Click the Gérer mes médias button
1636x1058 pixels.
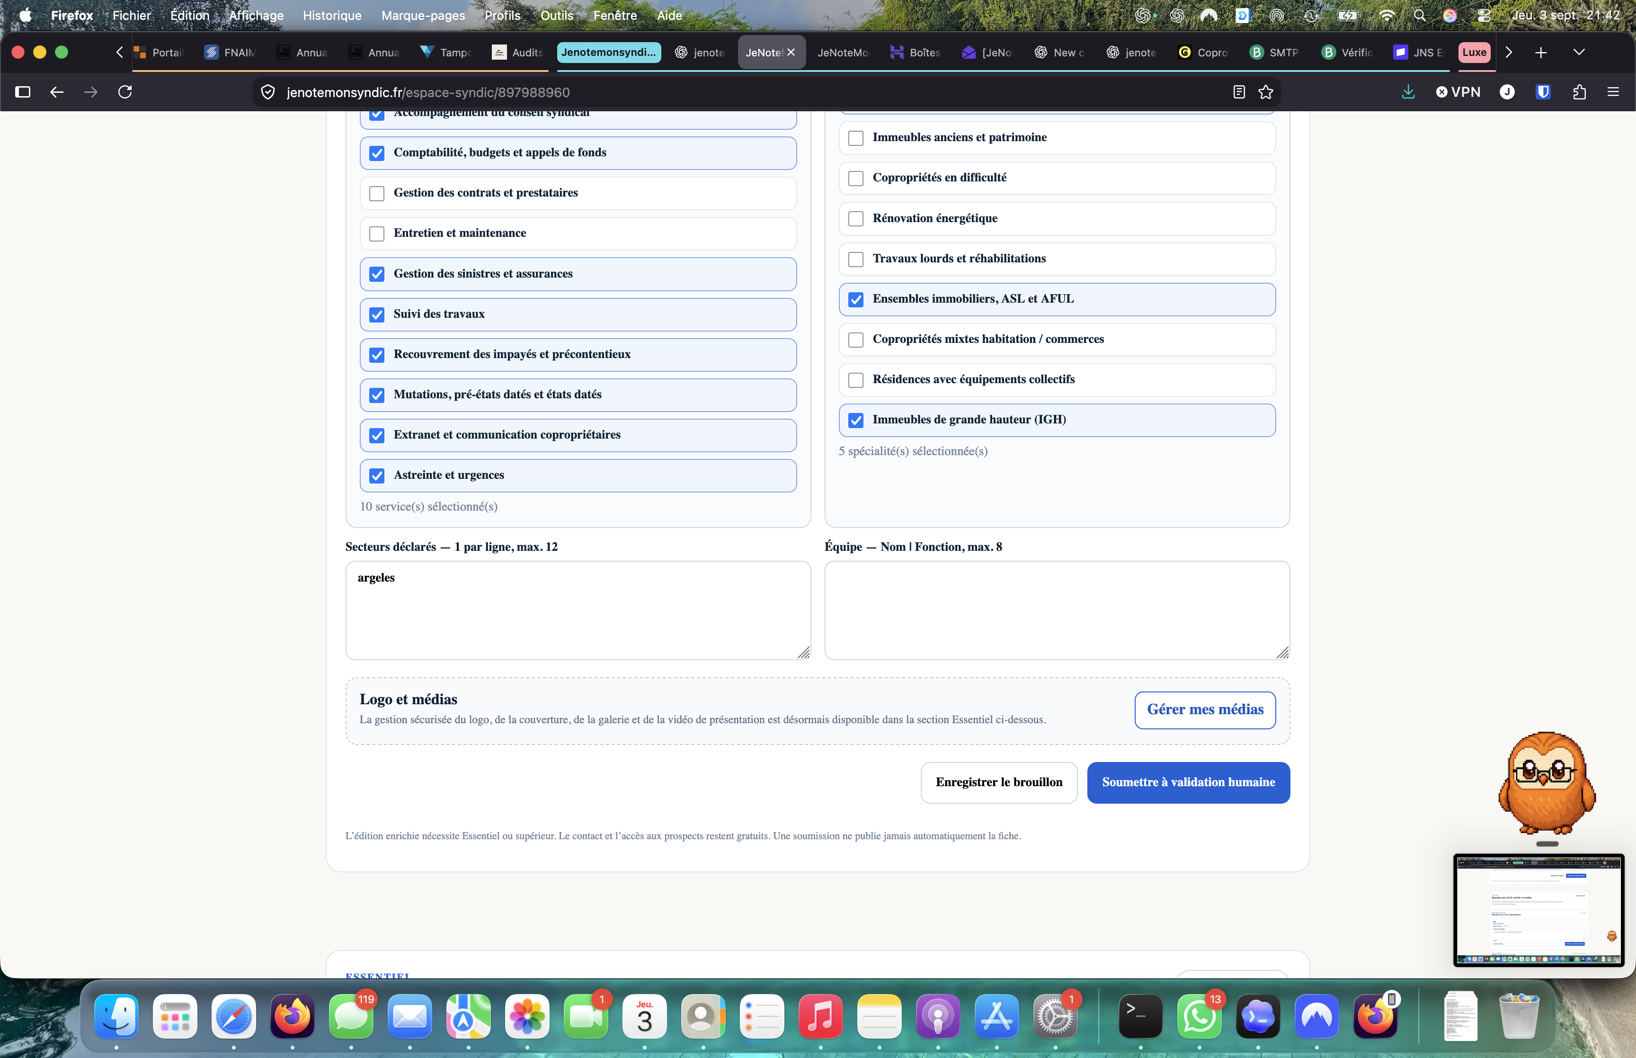[x=1205, y=710]
